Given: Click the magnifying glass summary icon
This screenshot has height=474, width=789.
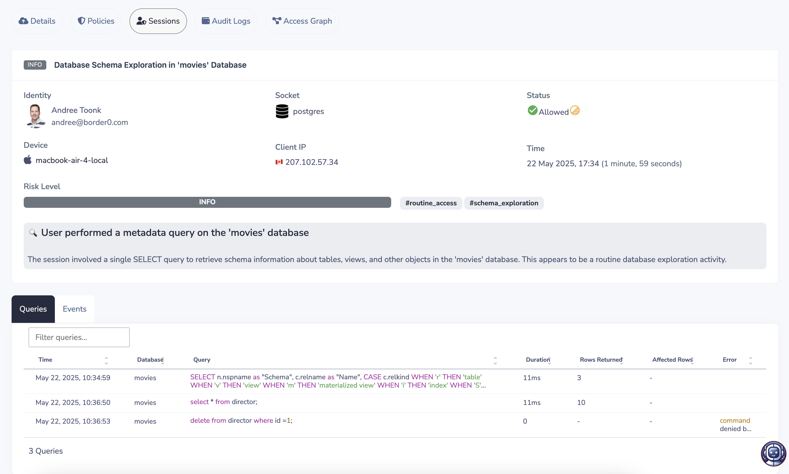Looking at the screenshot, I should tap(33, 233).
